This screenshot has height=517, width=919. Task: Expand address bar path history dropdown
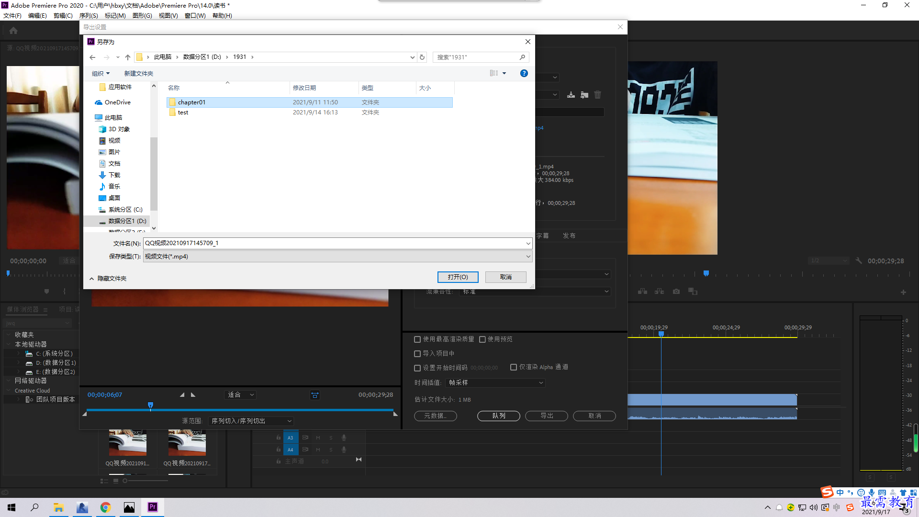[412, 57]
